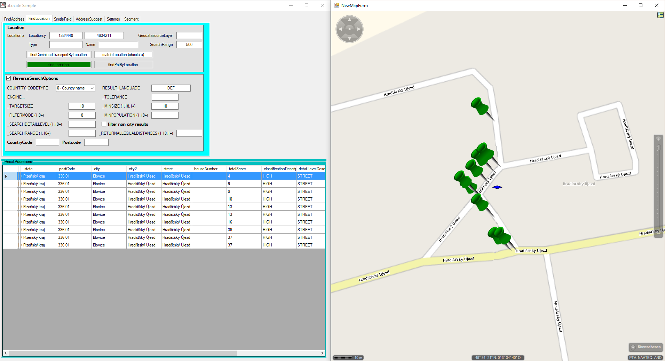
Task: Click the zoom-in plus on map zoom bar
Action: (x=658, y=139)
